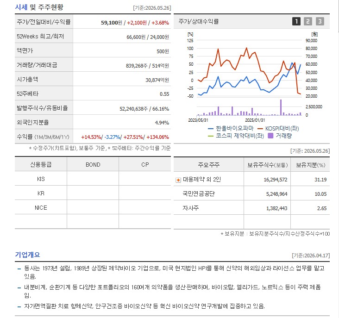Select the stock price 59,100원

pos(112,23)
